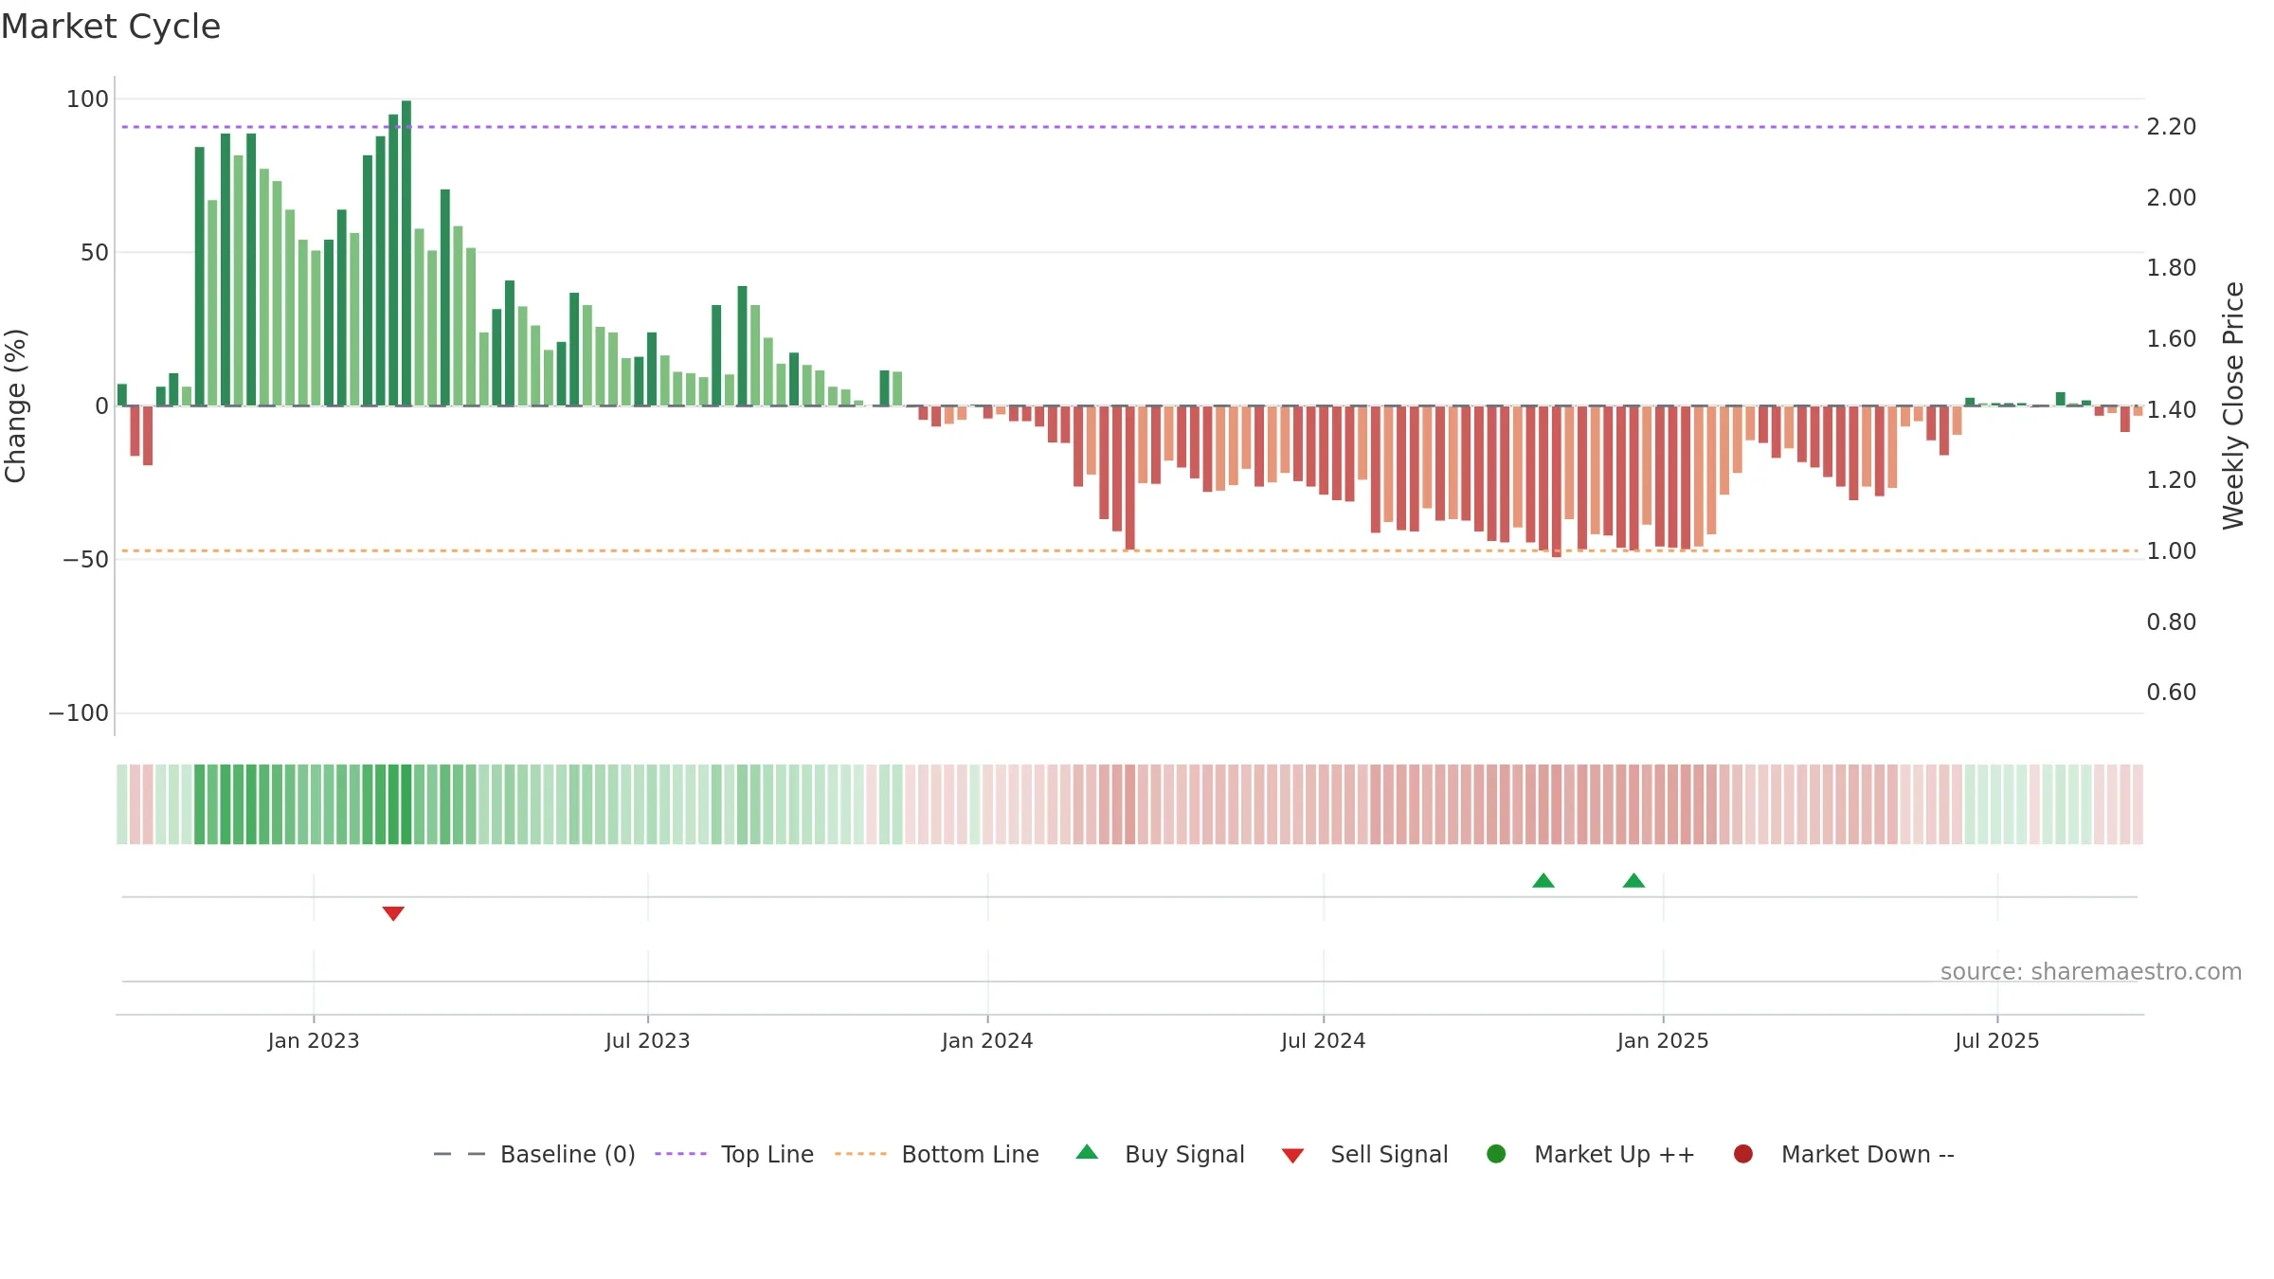Toggle the Market Down -- legend entry

(1844, 1154)
